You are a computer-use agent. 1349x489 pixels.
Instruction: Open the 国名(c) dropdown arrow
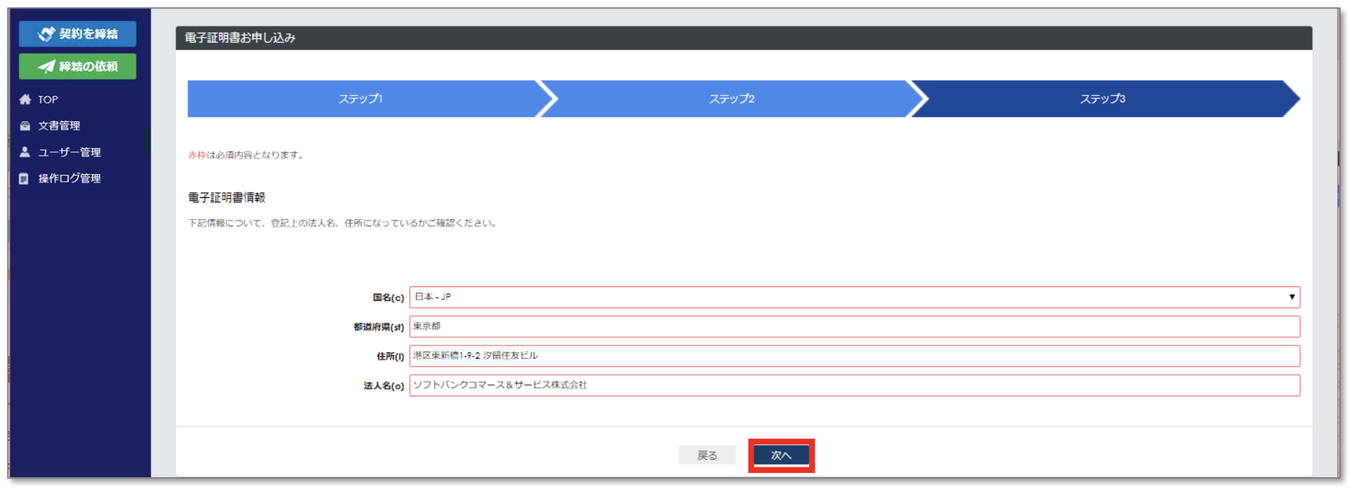pos(1291,297)
